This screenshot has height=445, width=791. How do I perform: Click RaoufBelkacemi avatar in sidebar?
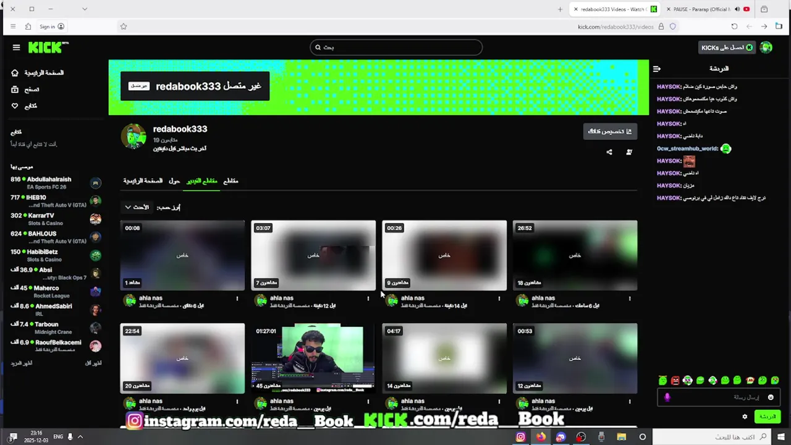(x=95, y=346)
